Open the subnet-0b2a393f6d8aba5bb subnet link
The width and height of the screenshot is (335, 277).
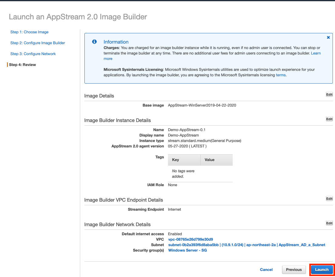click(x=247, y=245)
